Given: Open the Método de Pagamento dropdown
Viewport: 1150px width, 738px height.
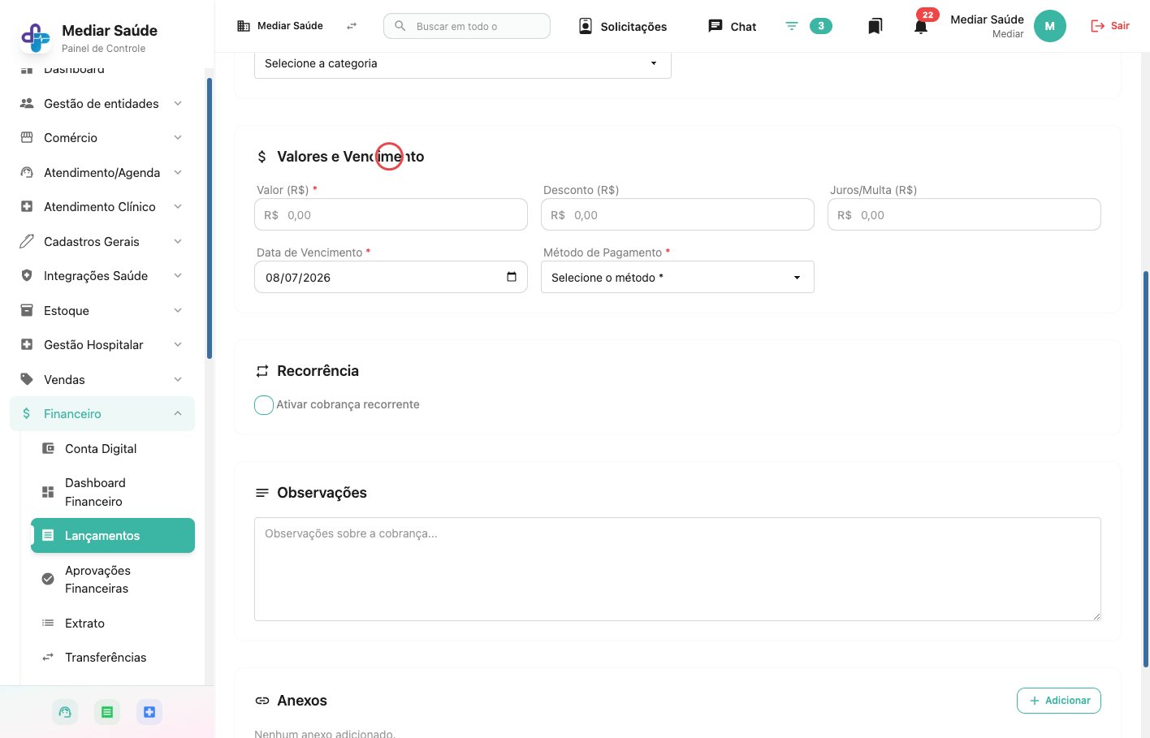Looking at the screenshot, I should tap(677, 278).
